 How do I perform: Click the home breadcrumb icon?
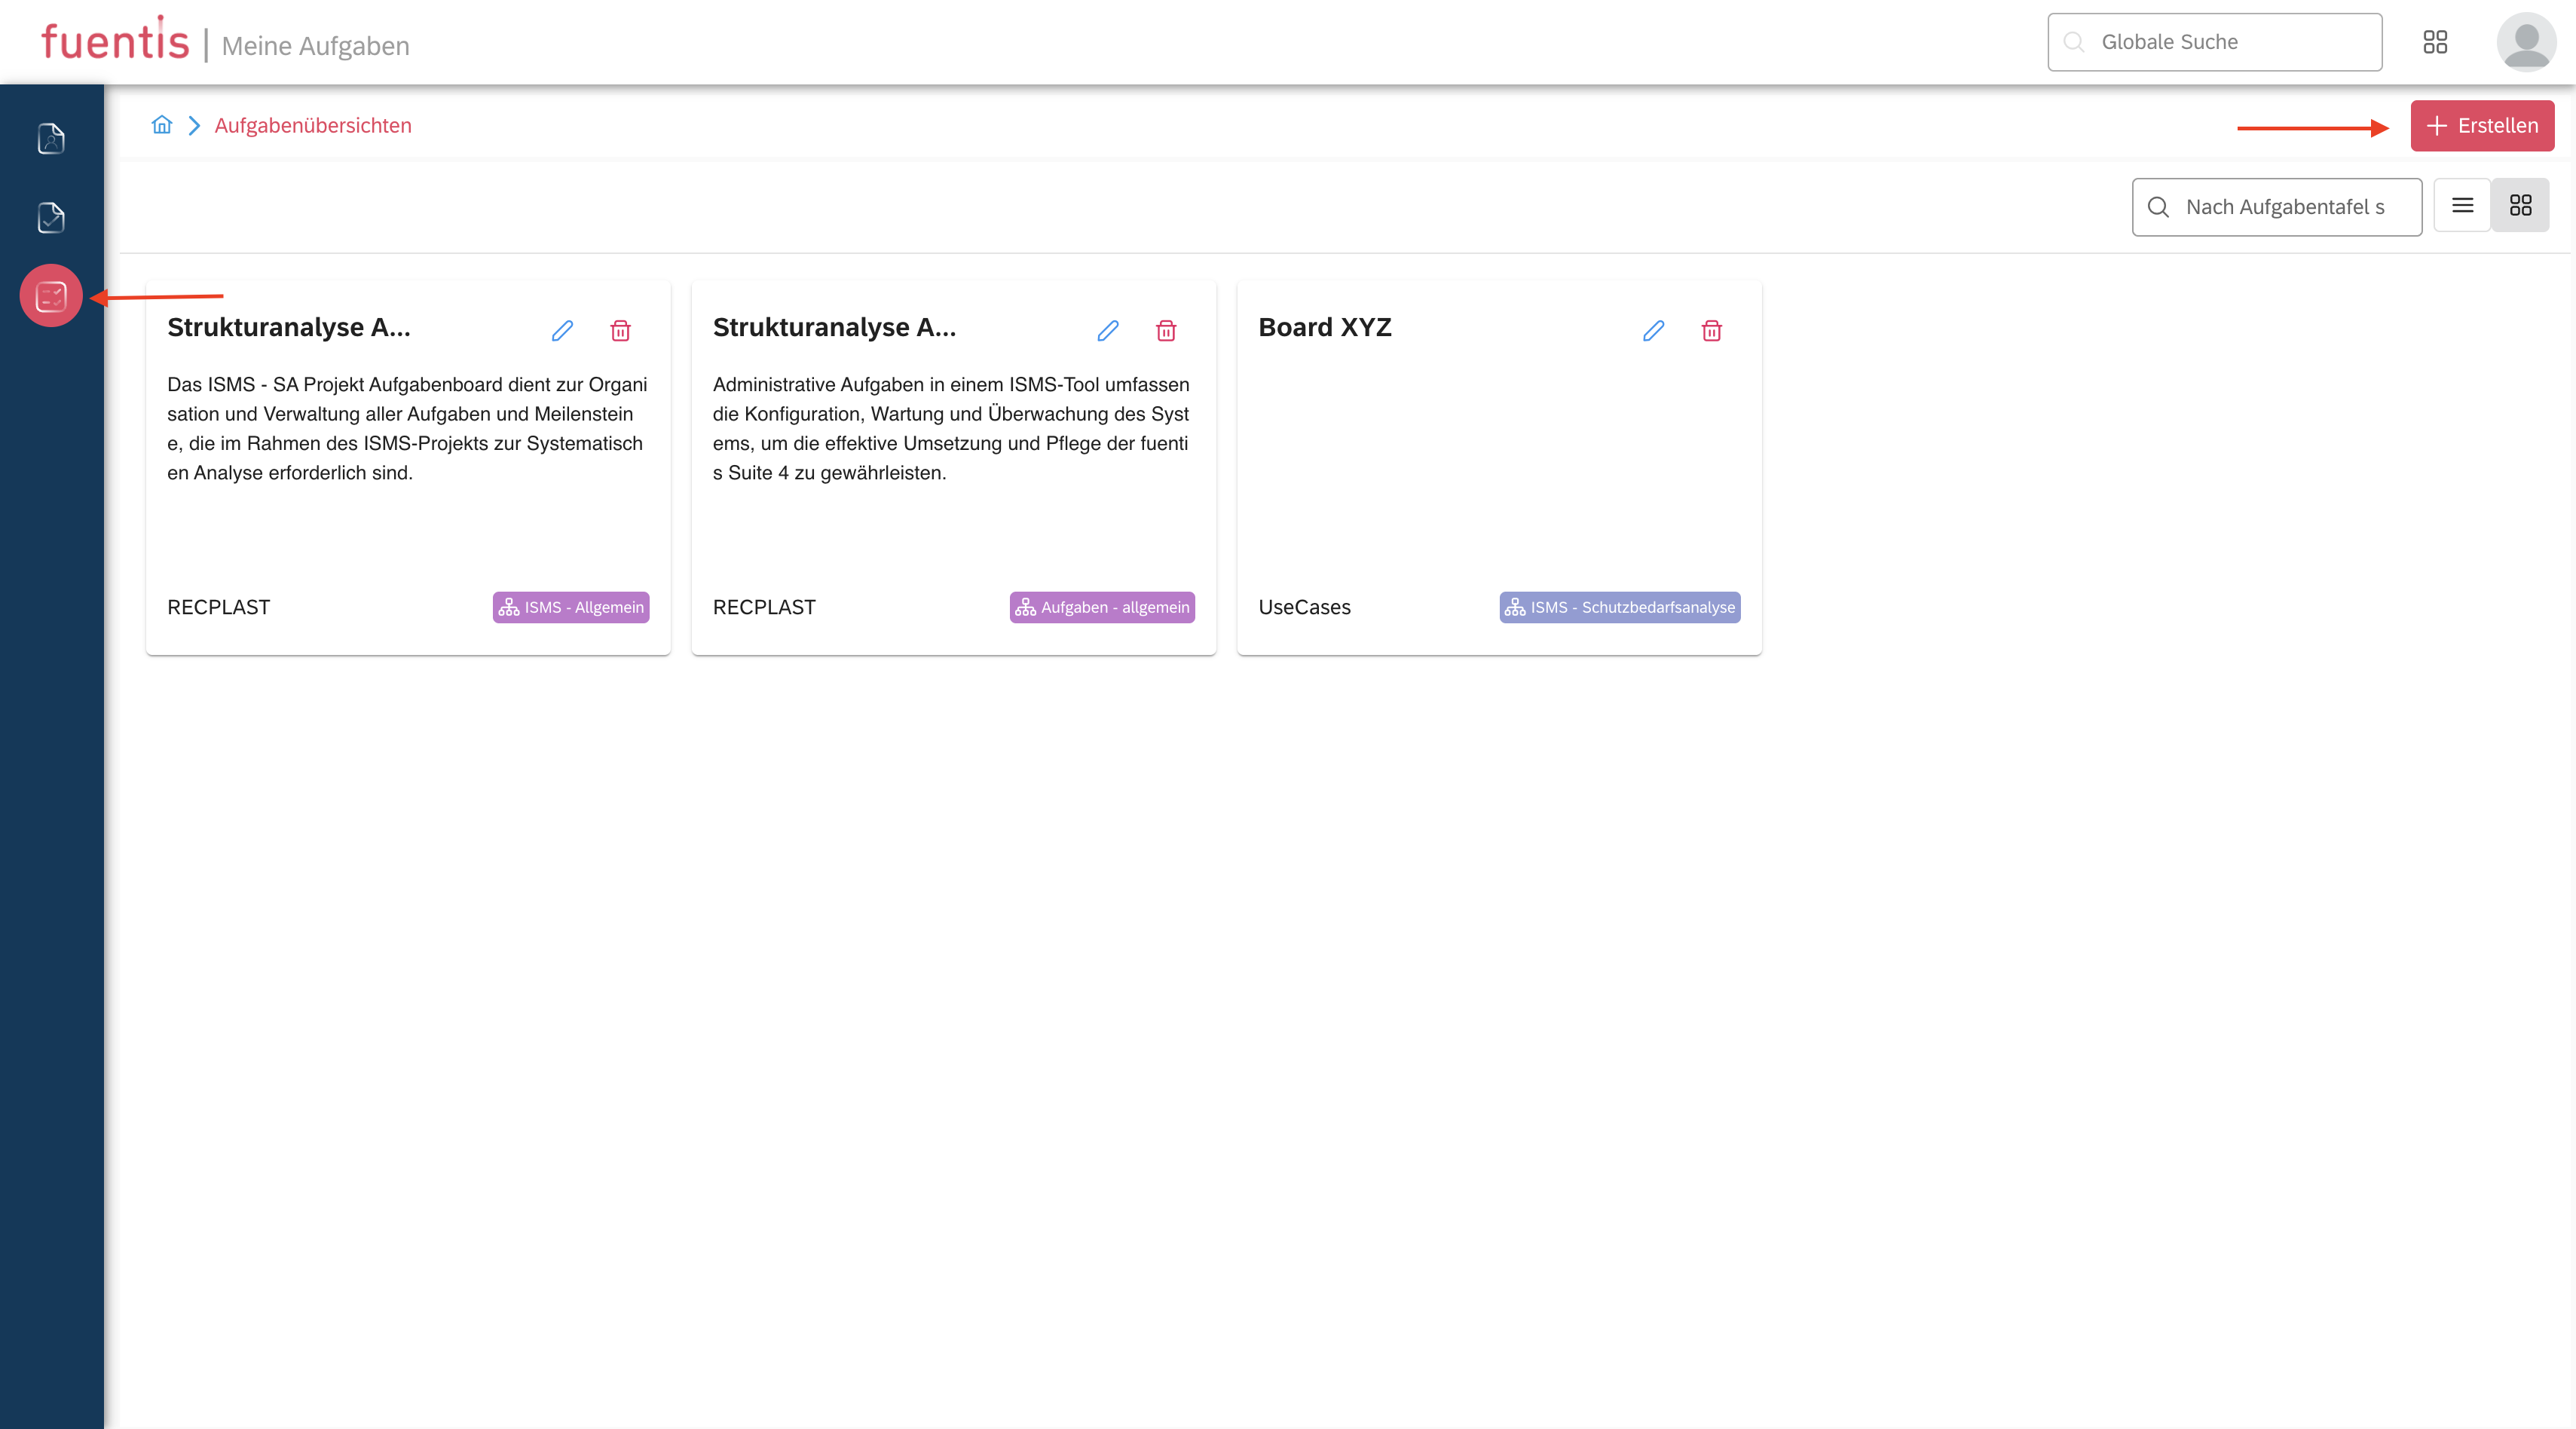point(162,125)
